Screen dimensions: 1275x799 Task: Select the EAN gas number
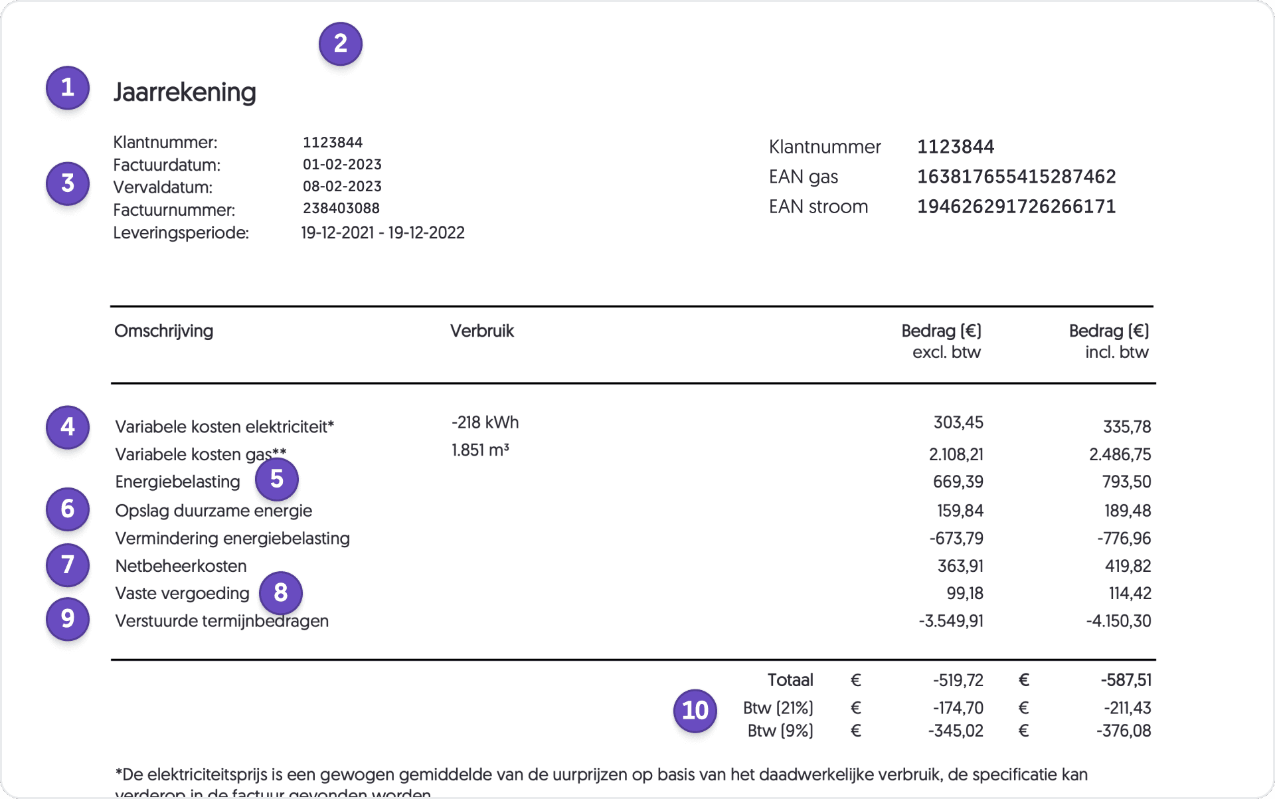[1016, 176]
